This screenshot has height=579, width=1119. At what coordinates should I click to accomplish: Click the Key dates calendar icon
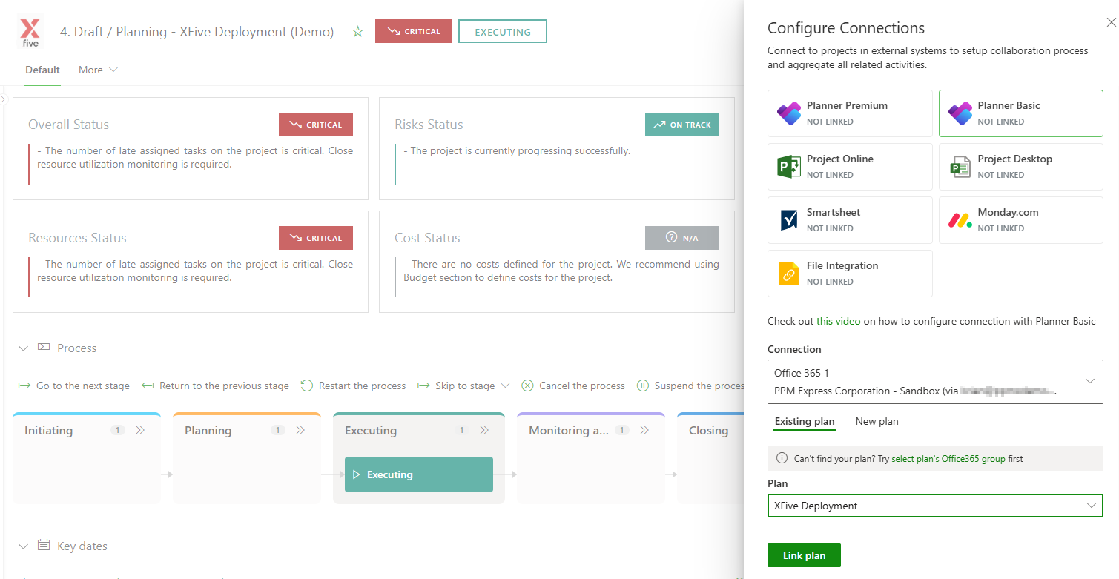44,545
